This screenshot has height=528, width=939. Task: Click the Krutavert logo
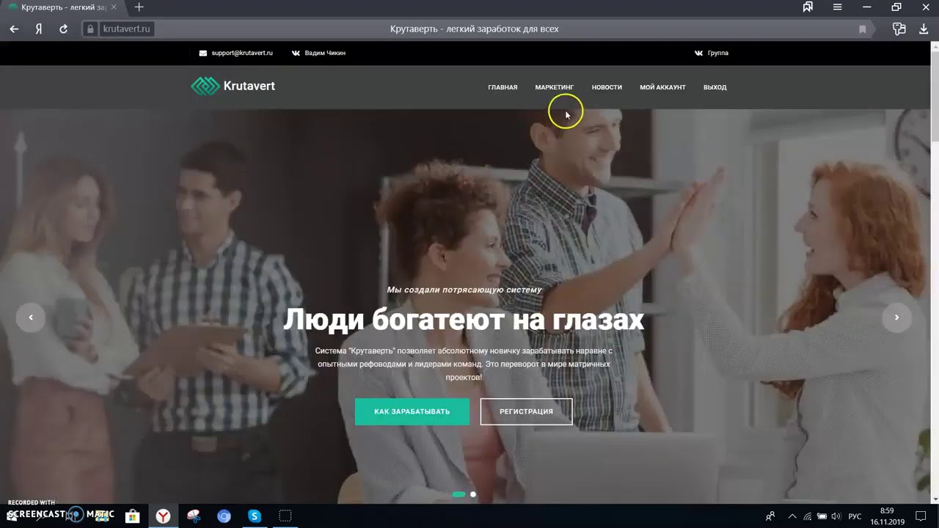233,86
